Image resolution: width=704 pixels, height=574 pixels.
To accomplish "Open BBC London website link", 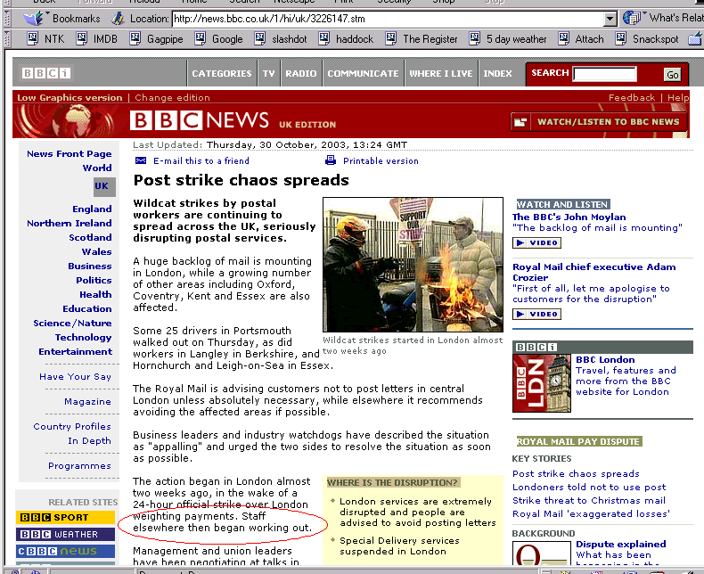I will click(x=605, y=360).
